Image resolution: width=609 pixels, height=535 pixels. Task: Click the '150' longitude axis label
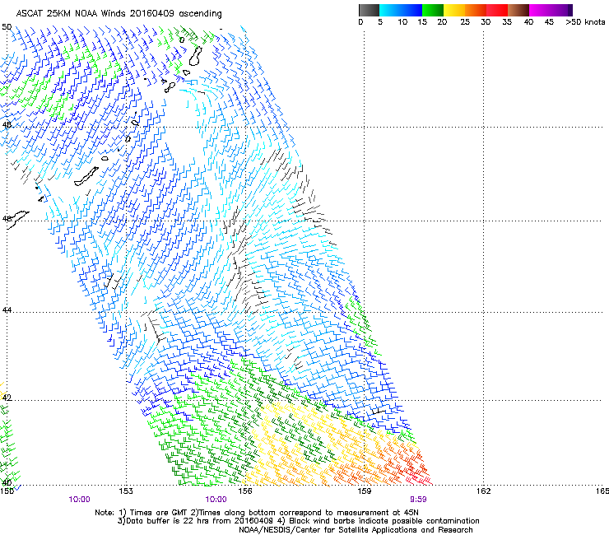click(7, 491)
